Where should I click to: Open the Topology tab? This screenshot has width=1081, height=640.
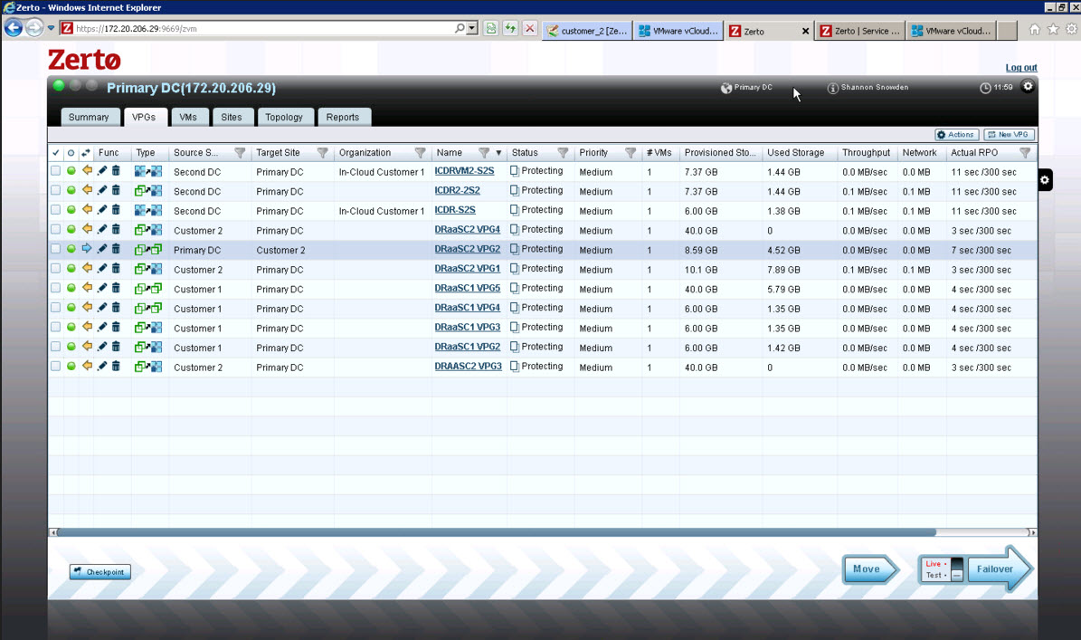coord(284,118)
